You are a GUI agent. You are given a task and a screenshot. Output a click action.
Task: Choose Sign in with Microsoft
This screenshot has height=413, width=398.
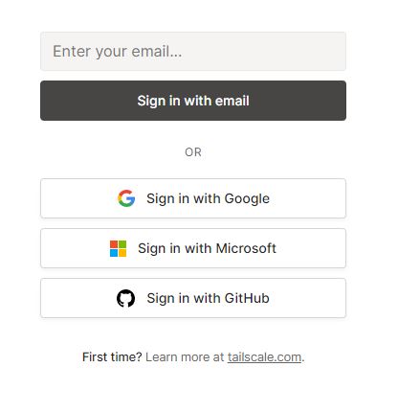click(193, 248)
